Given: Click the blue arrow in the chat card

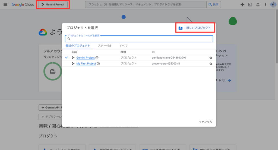Looking at the screenshot, I should (x=229, y=80).
